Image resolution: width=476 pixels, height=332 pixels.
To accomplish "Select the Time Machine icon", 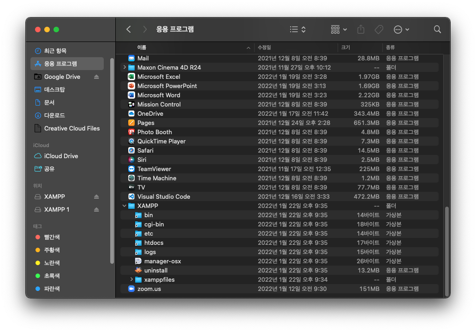I will click(131, 178).
